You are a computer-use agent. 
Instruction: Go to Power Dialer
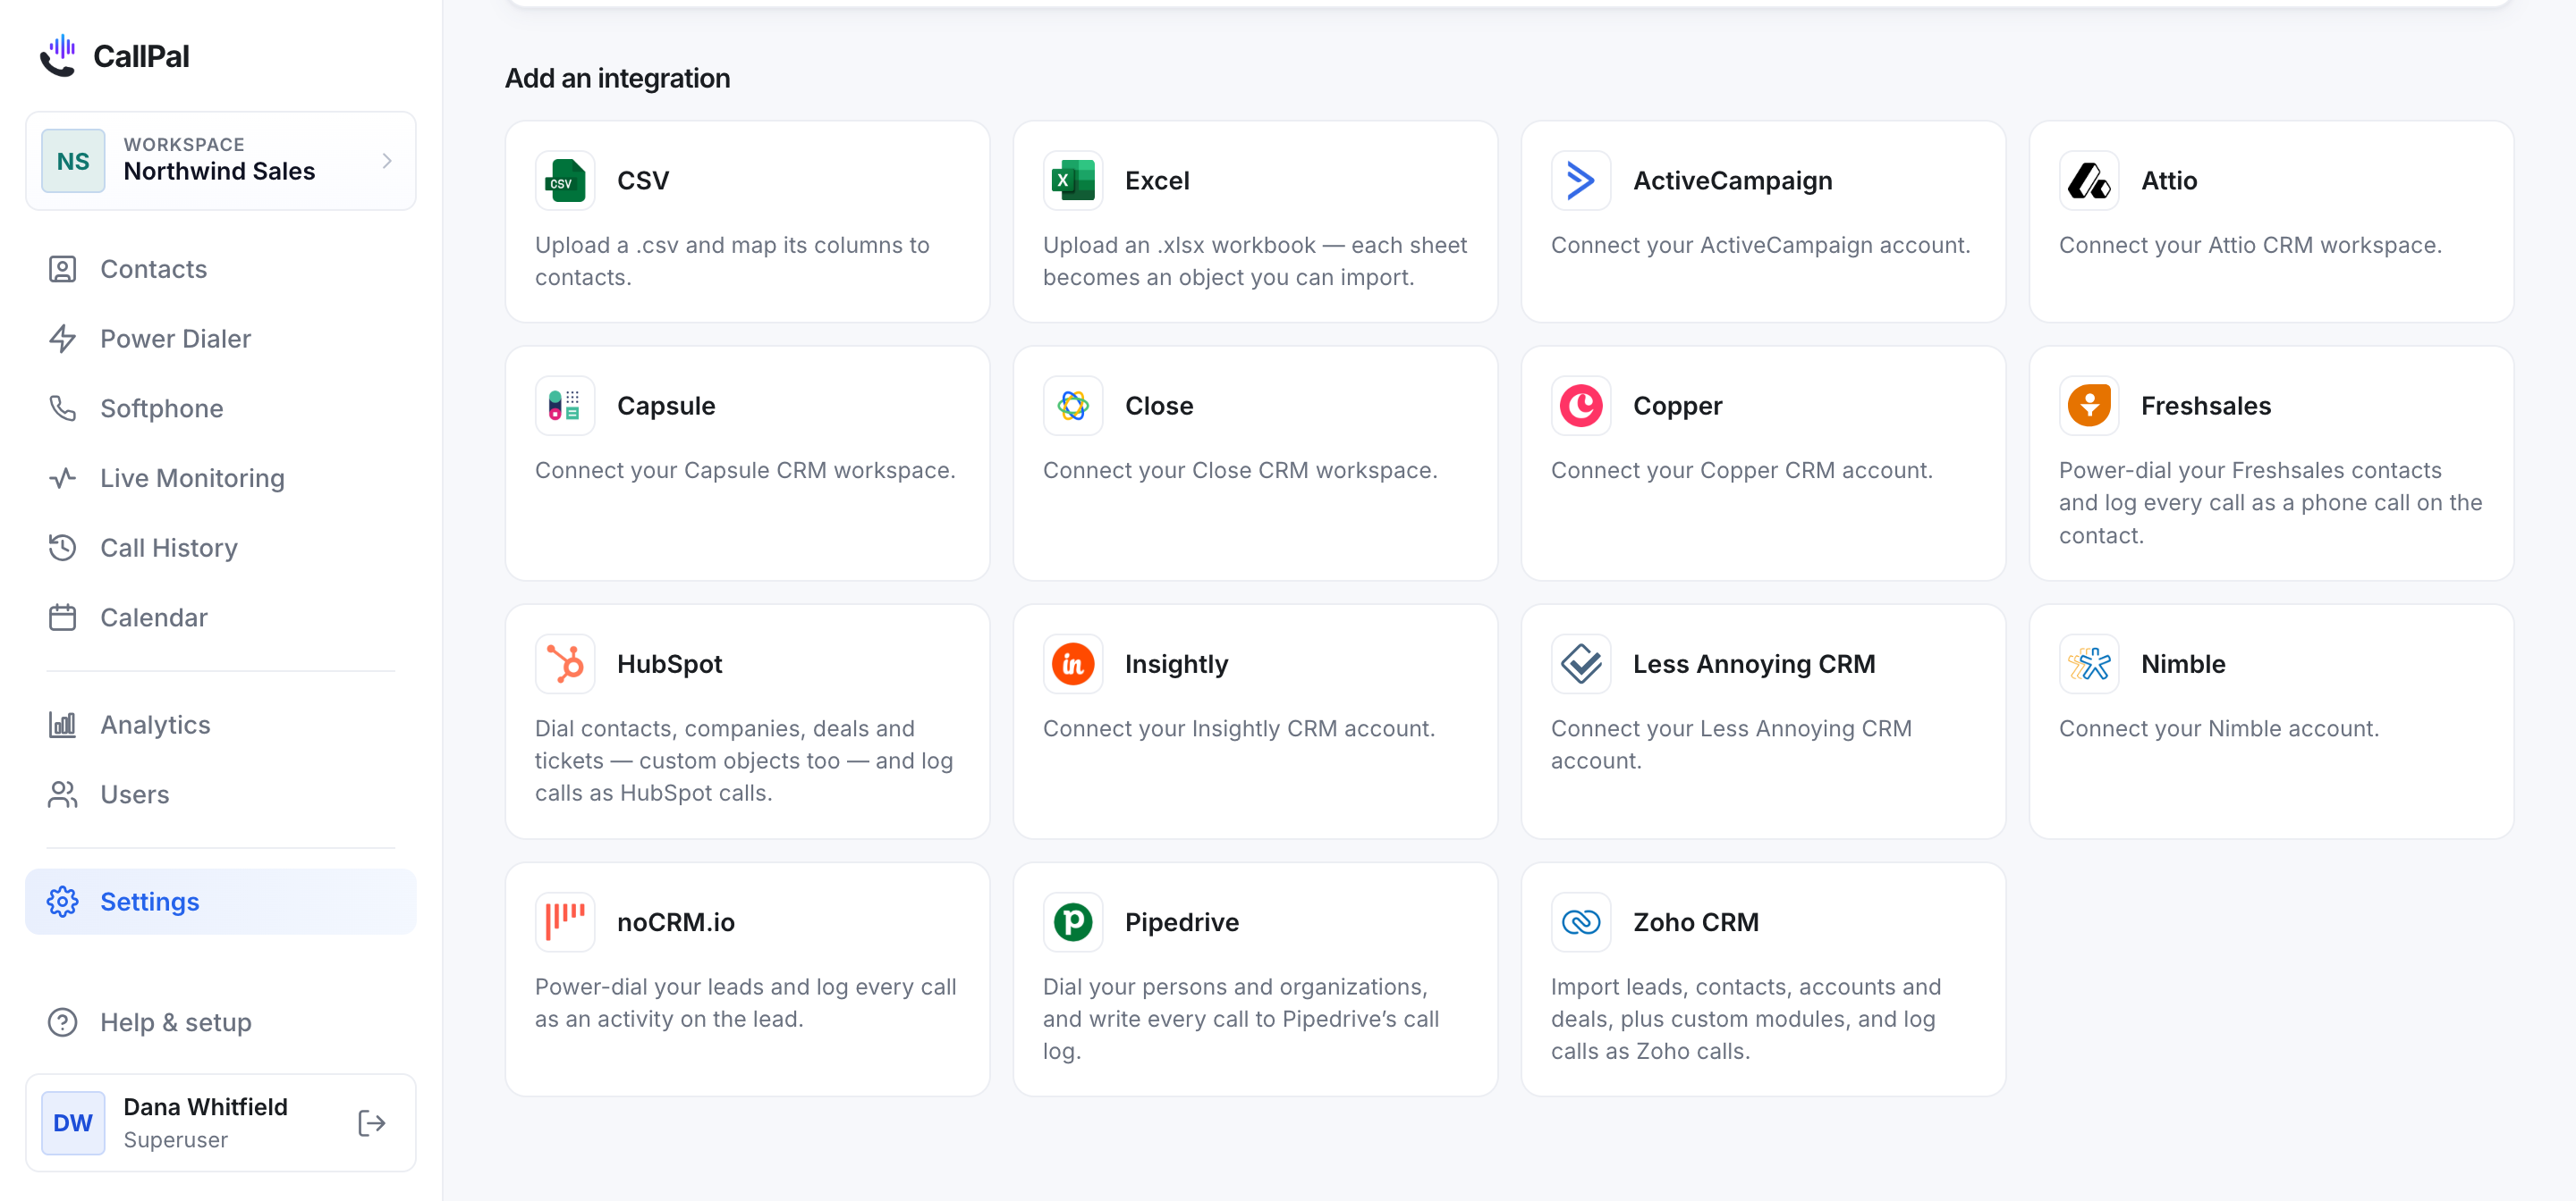click(221, 339)
